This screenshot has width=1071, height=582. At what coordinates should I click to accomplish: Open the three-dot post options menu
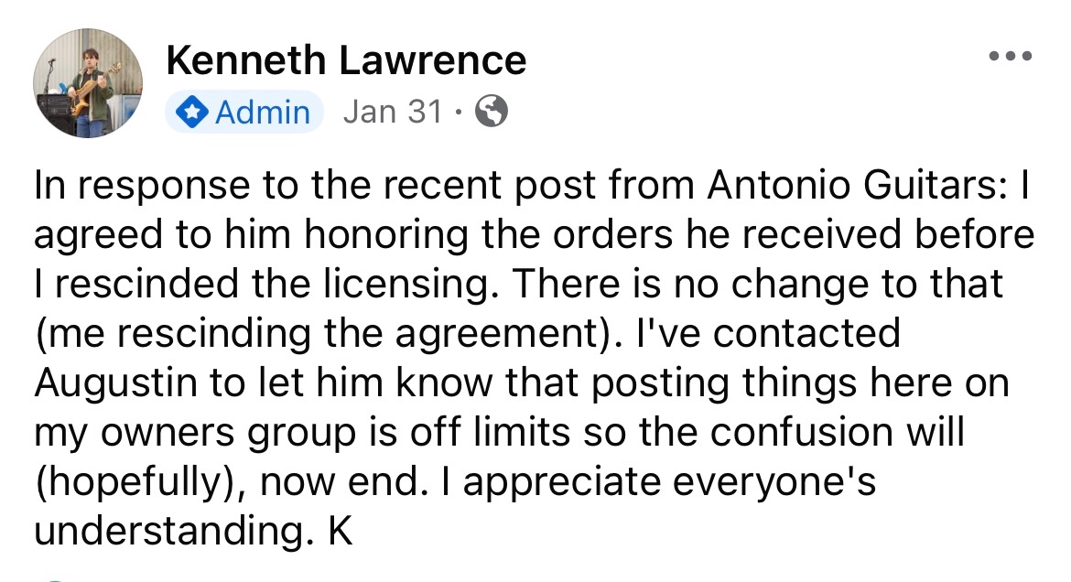pos(1011,57)
